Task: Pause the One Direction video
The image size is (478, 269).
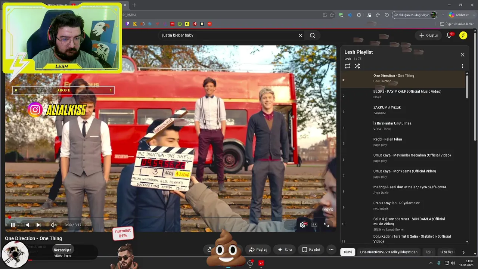Action: (x=13, y=225)
